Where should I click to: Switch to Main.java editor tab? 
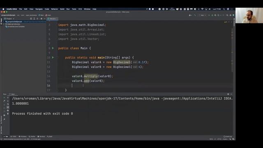point(52,18)
